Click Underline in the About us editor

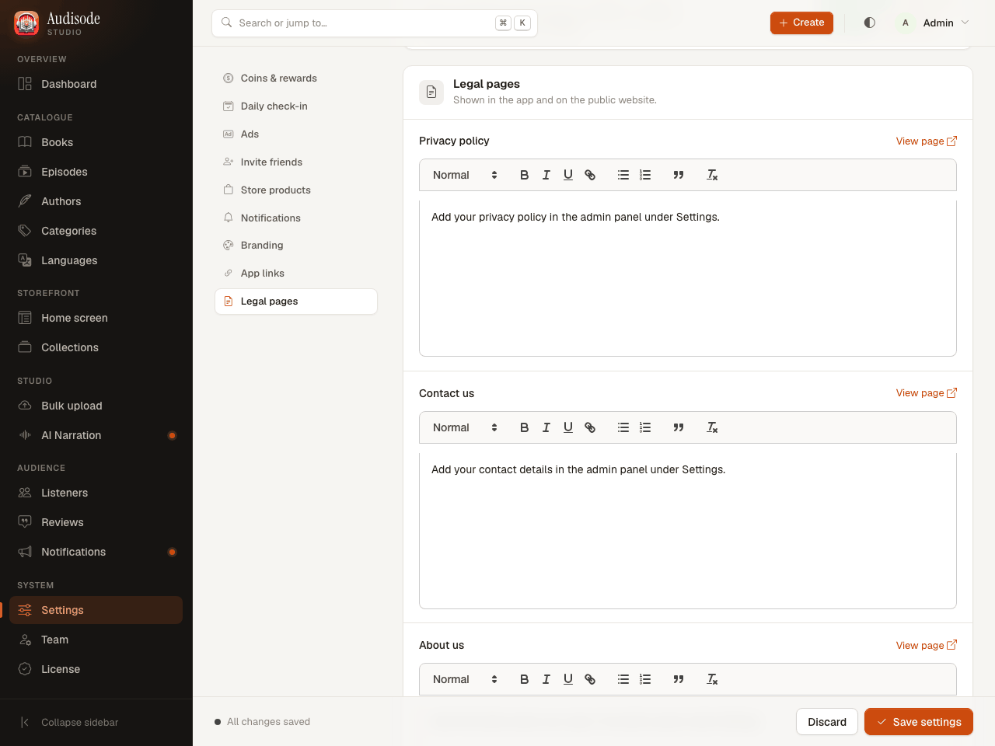(x=568, y=679)
